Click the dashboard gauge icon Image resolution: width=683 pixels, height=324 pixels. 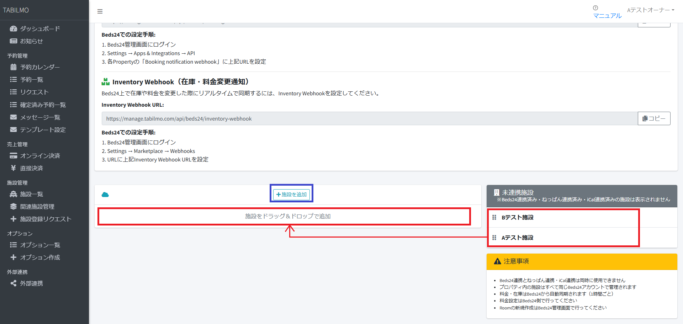14,29
